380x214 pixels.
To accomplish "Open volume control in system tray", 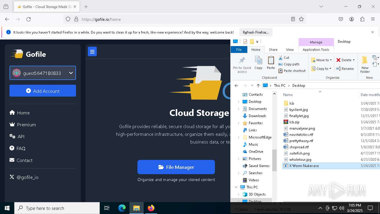I will (x=342, y=208).
